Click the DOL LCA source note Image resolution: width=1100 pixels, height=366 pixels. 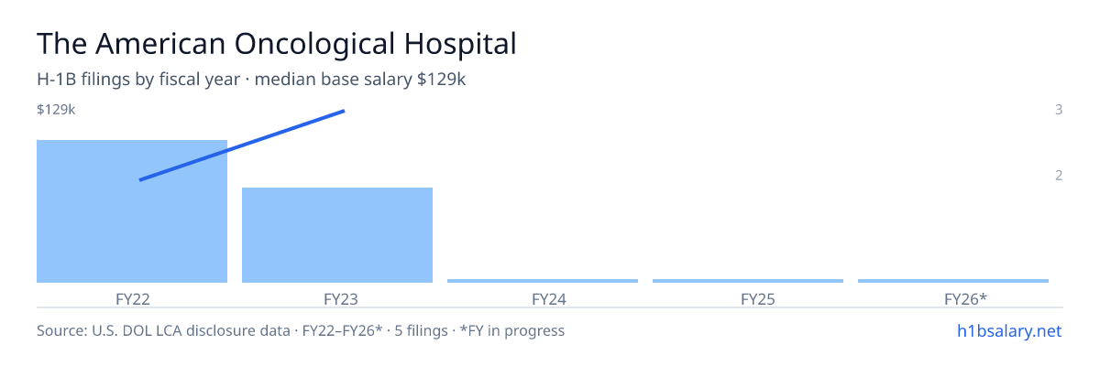click(x=301, y=330)
